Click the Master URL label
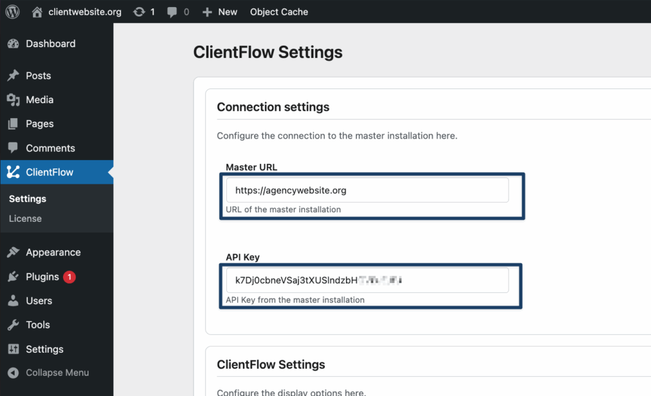The height and width of the screenshot is (396, 651). pos(251,167)
